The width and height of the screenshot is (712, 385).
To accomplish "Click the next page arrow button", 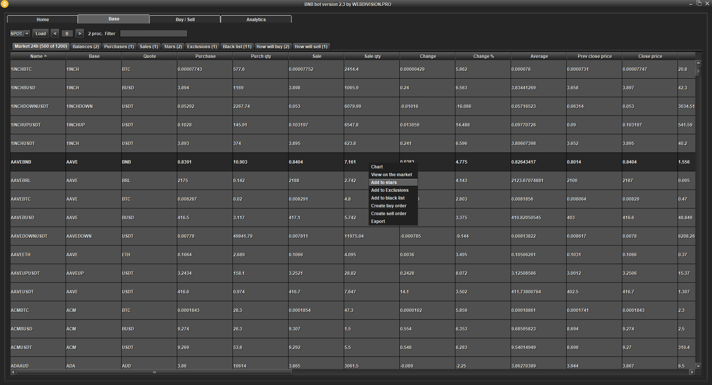I will pyautogui.click(x=79, y=33).
